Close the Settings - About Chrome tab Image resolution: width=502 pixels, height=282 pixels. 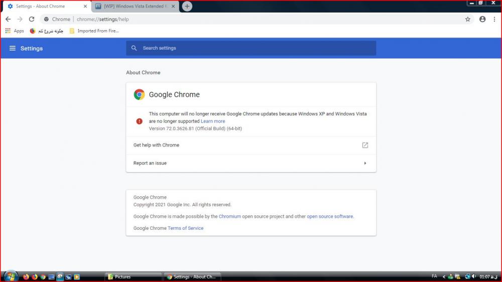(85, 7)
